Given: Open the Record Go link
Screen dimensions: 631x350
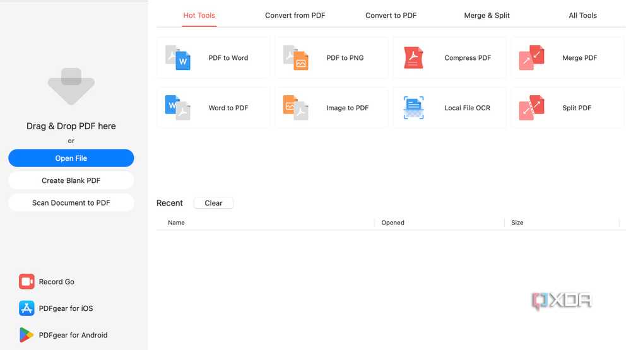Looking at the screenshot, I should tap(56, 282).
